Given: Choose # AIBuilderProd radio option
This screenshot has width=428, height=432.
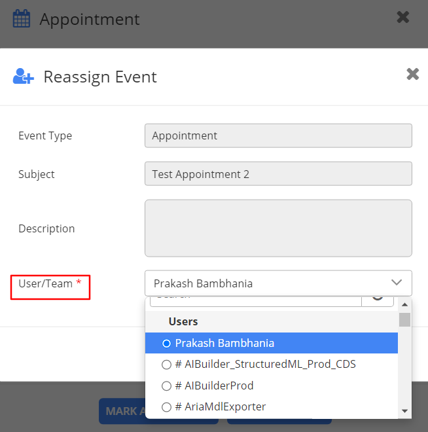Looking at the screenshot, I should (166, 386).
